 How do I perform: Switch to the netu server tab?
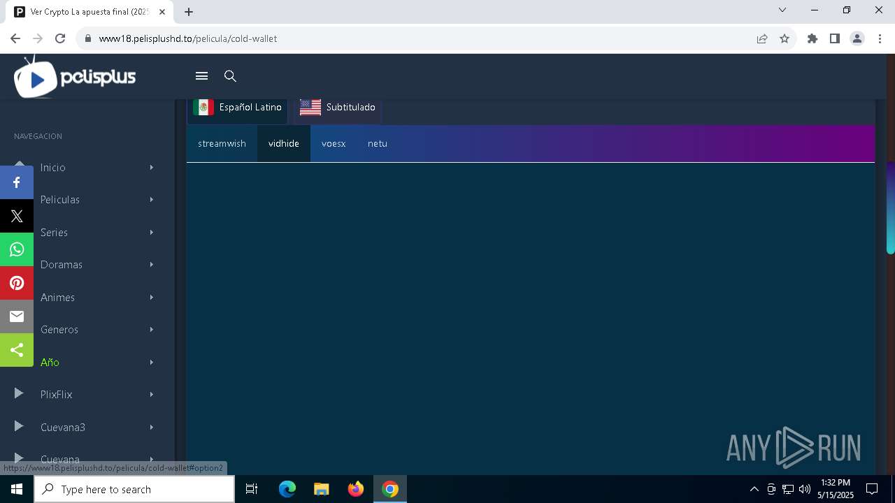[x=378, y=143]
